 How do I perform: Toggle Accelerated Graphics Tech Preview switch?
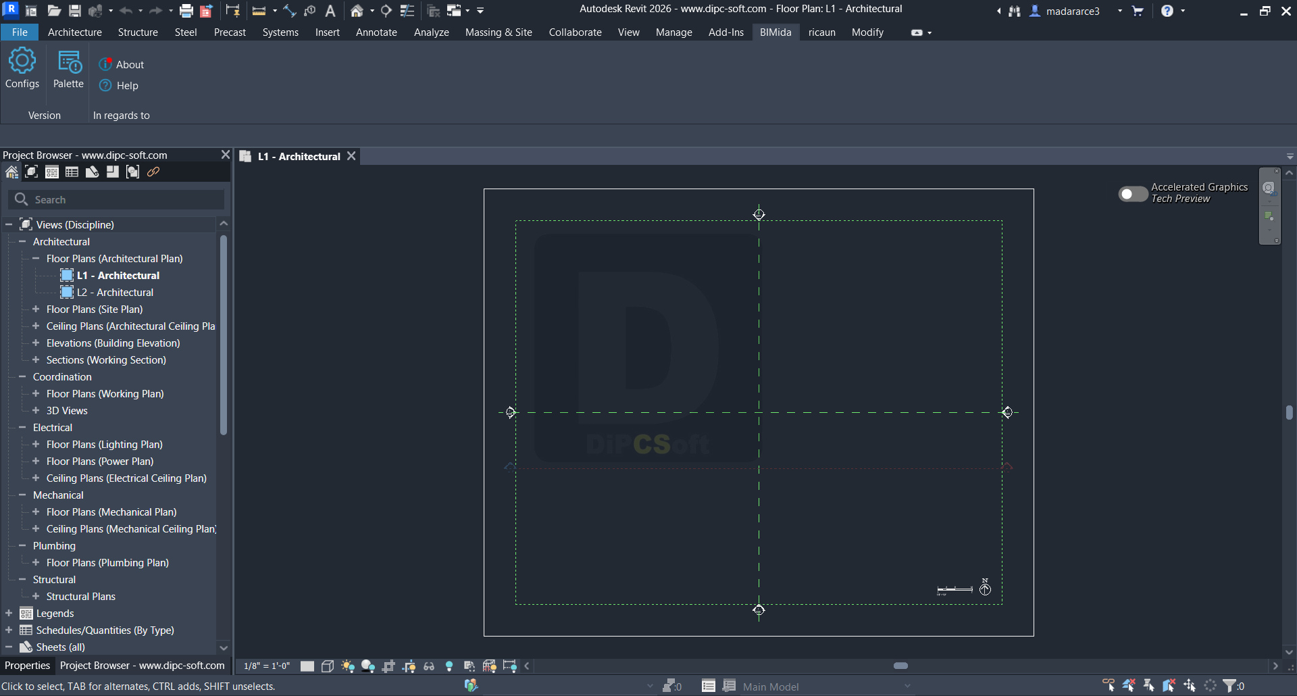[1133, 194]
